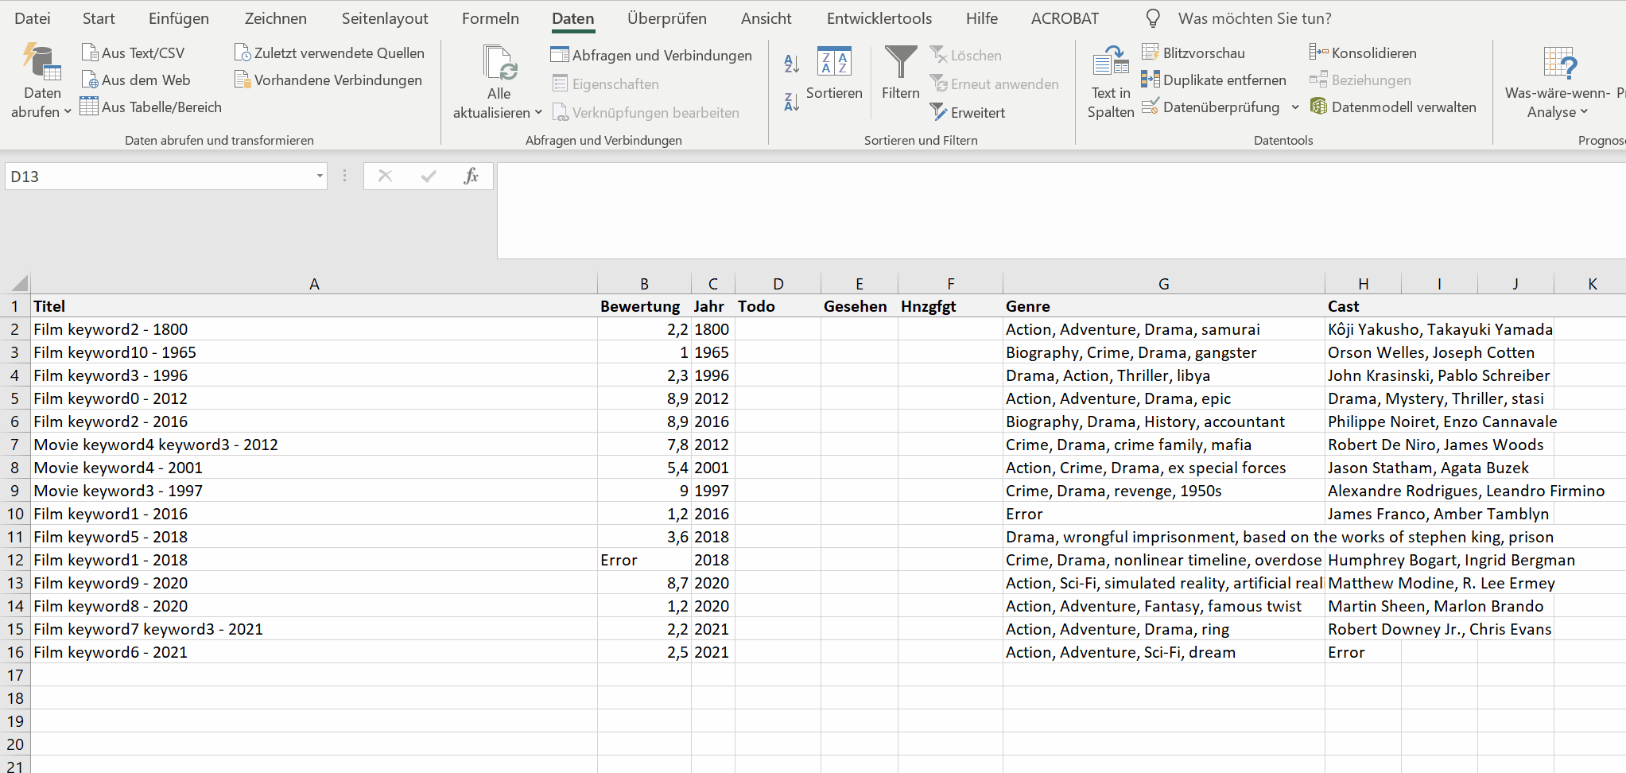
Task: Click the Daten abrufen icon
Action: (x=41, y=63)
